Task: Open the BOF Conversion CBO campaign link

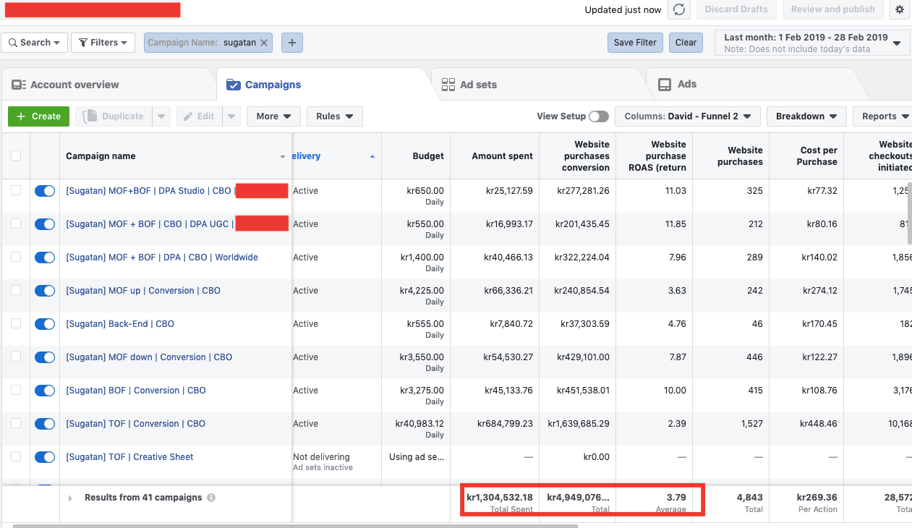Action: pyautogui.click(x=136, y=391)
